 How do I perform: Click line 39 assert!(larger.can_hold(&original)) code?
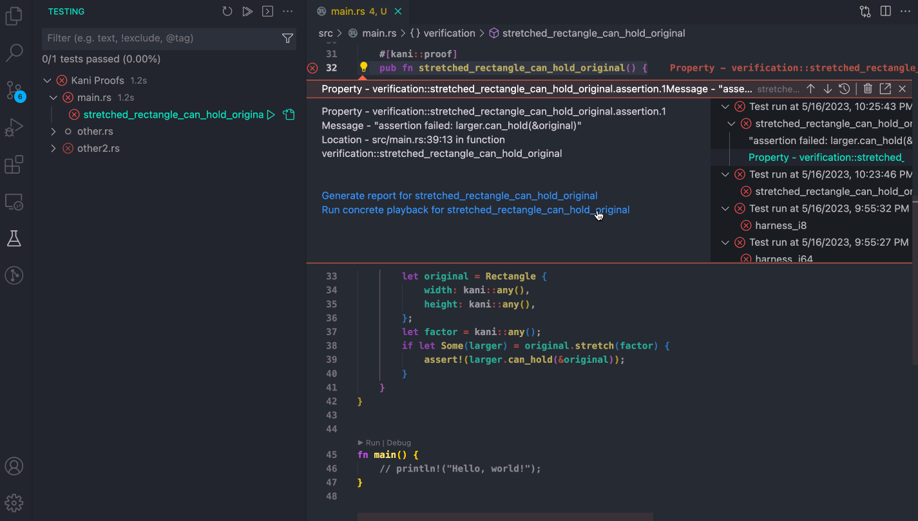(524, 360)
